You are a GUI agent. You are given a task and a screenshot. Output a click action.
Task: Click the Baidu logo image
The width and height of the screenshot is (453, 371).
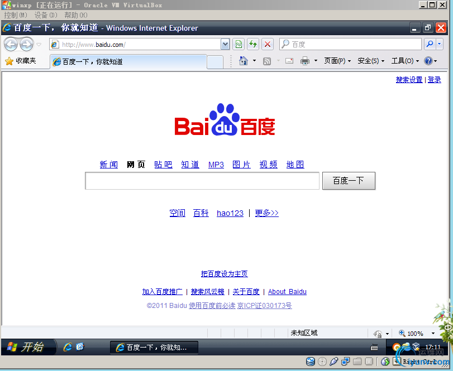[x=225, y=119]
